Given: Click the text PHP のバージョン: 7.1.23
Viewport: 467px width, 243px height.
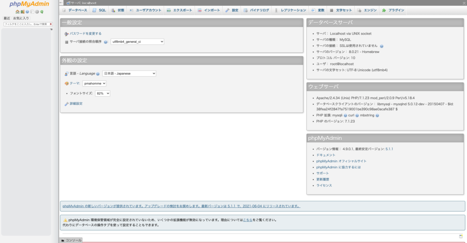Looking at the screenshot, I should click(335, 121).
